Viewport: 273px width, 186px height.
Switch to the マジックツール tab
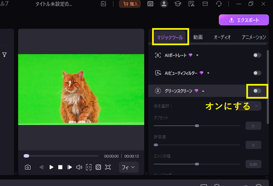point(170,37)
